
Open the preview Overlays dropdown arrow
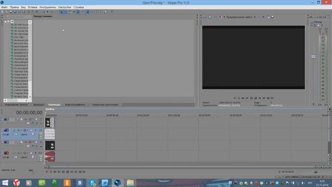pyautogui.click(x=263, y=17)
